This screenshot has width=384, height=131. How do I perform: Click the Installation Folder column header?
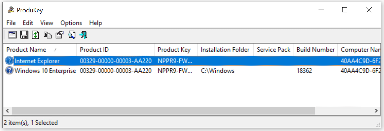(225, 50)
